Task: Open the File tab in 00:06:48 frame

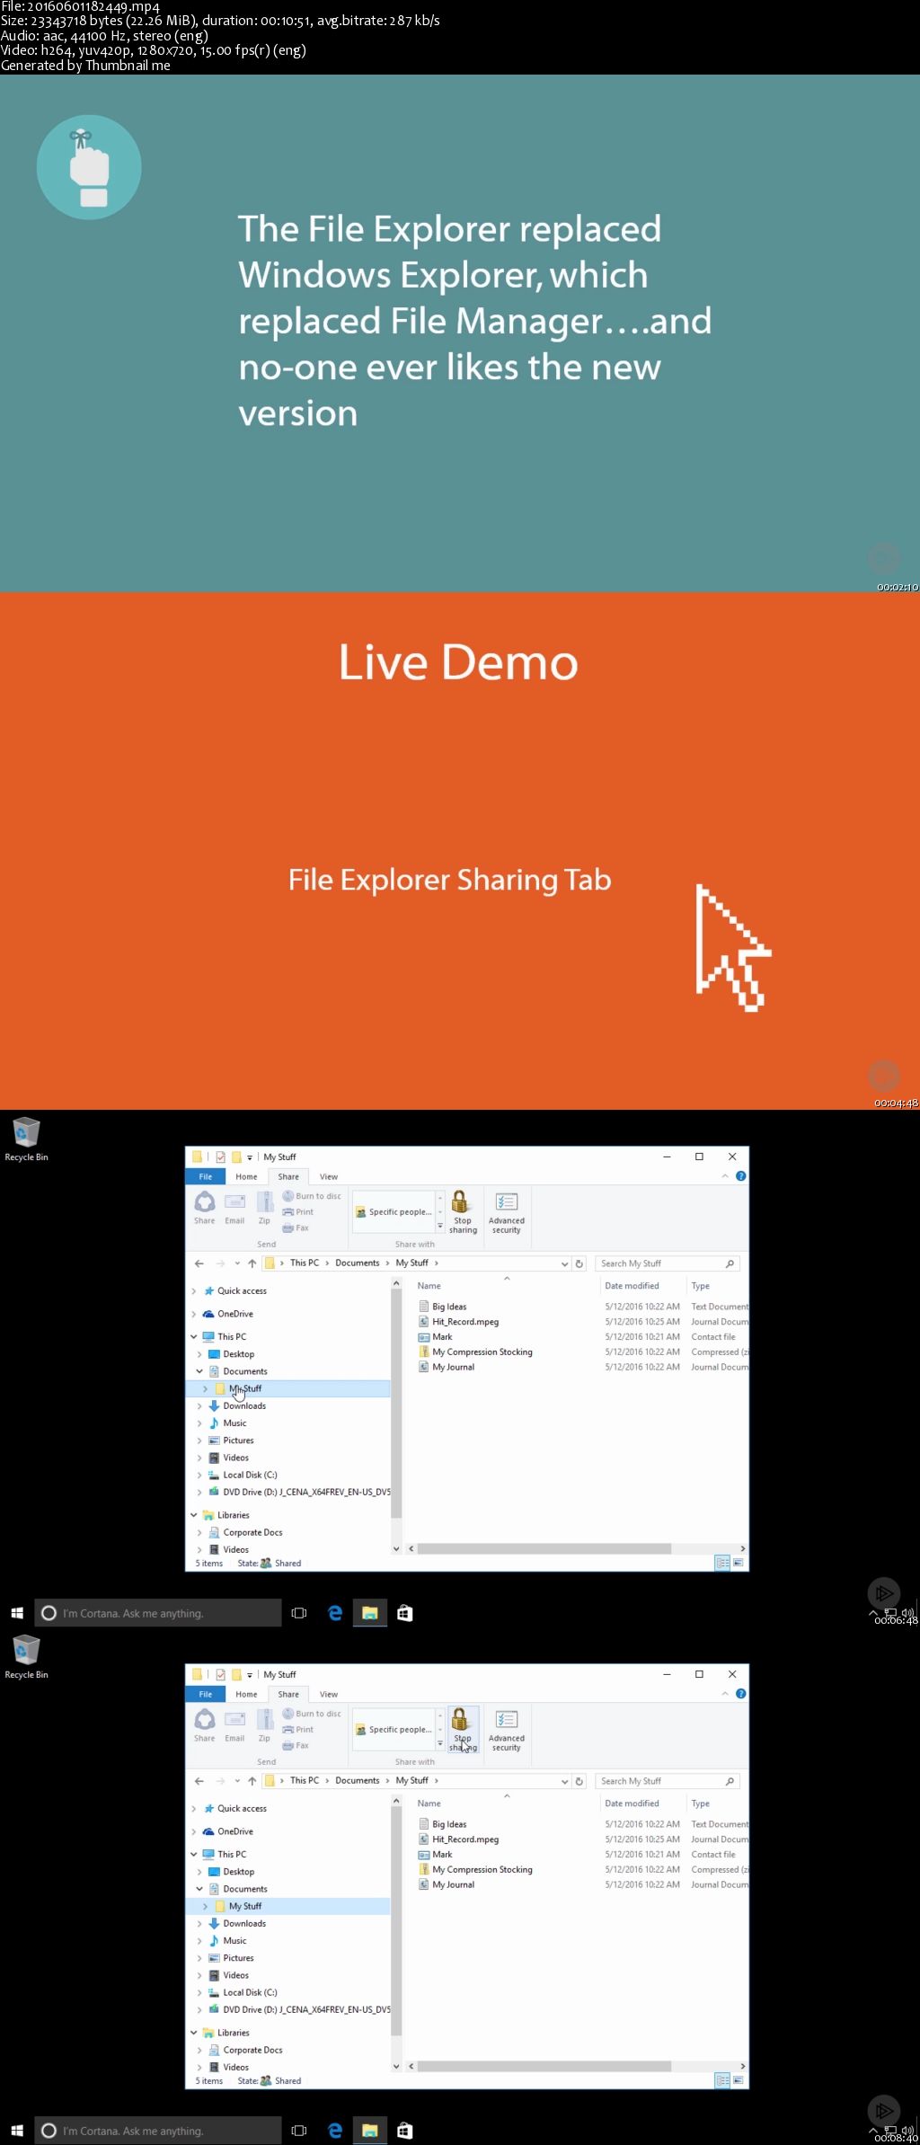Action: (x=206, y=1176)
